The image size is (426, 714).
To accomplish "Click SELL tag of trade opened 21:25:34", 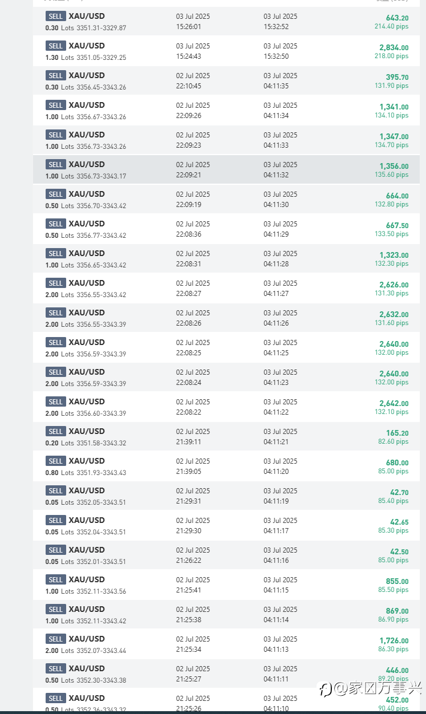I will (x=55, y=639).
